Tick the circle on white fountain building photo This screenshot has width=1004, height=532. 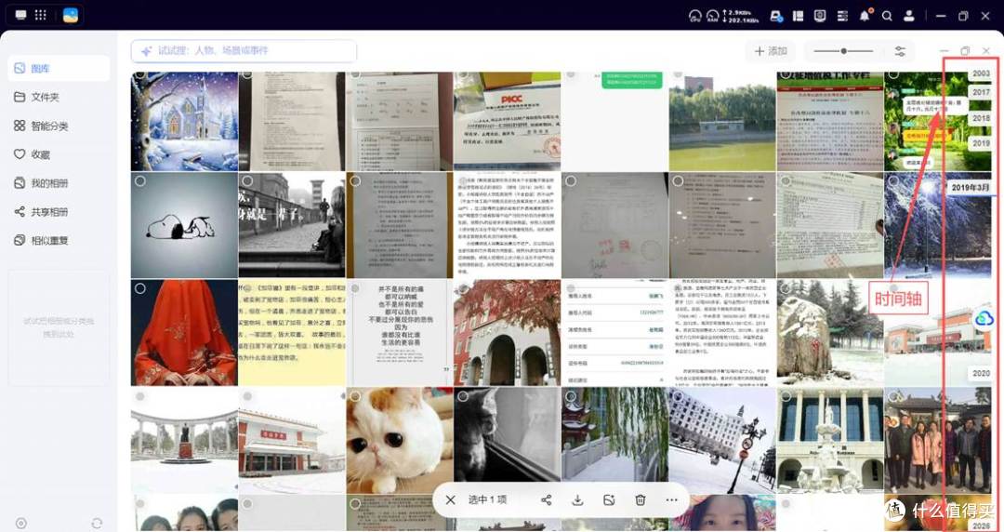[786, 397]
